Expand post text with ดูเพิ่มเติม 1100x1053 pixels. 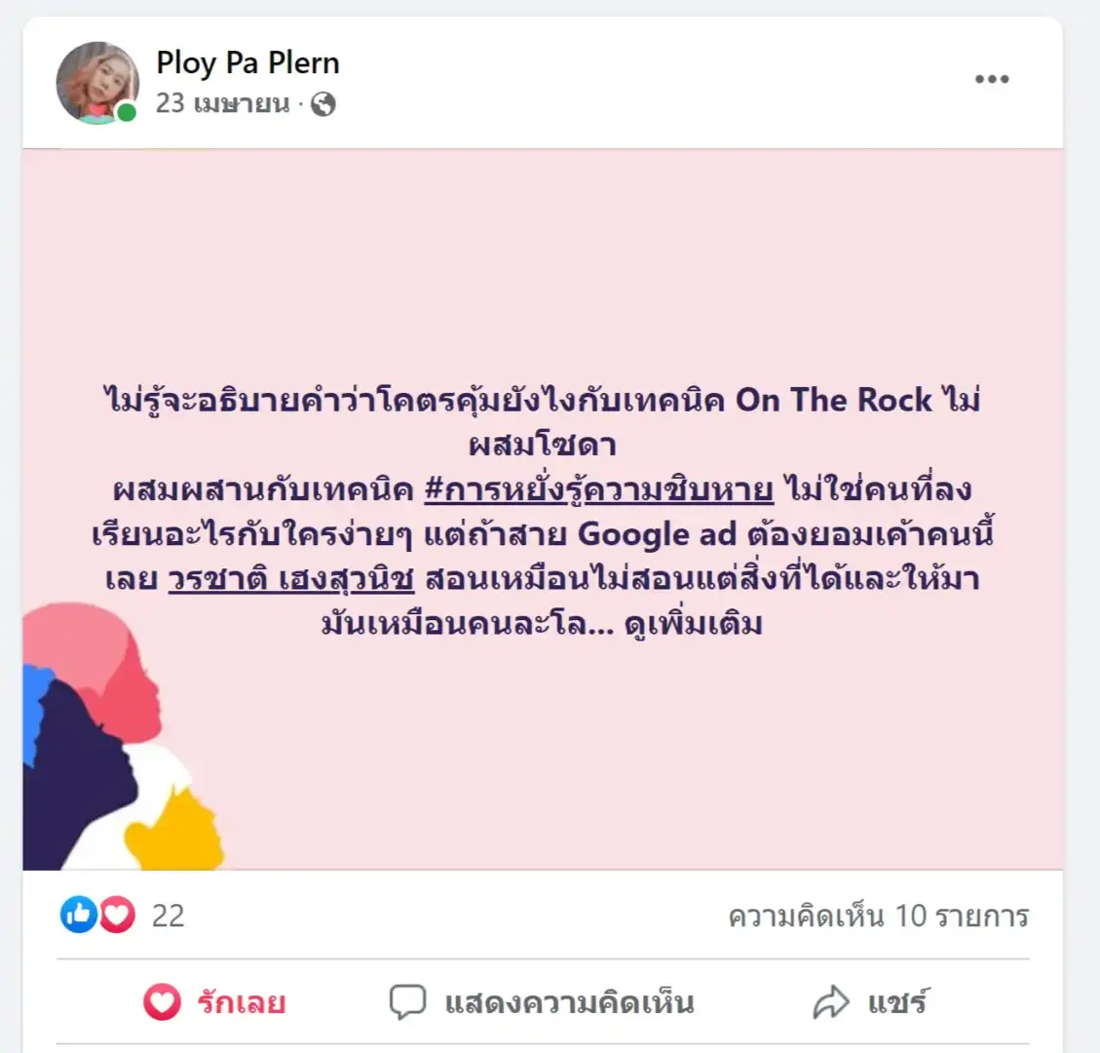pyautogui.click(x=693, y=624)
